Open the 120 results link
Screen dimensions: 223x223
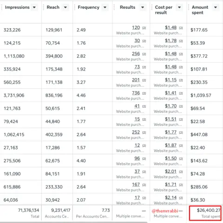pos(136,28)
